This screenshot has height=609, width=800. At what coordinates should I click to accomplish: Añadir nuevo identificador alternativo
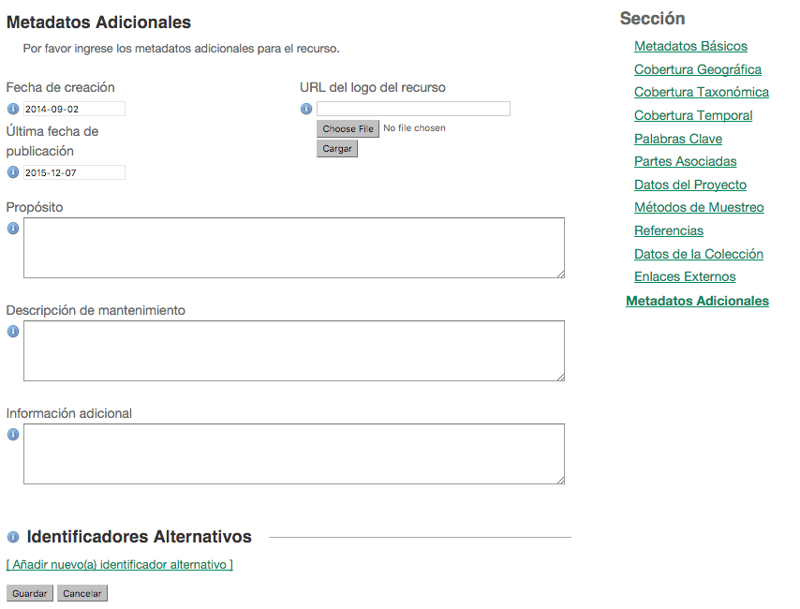pos(119,566)
